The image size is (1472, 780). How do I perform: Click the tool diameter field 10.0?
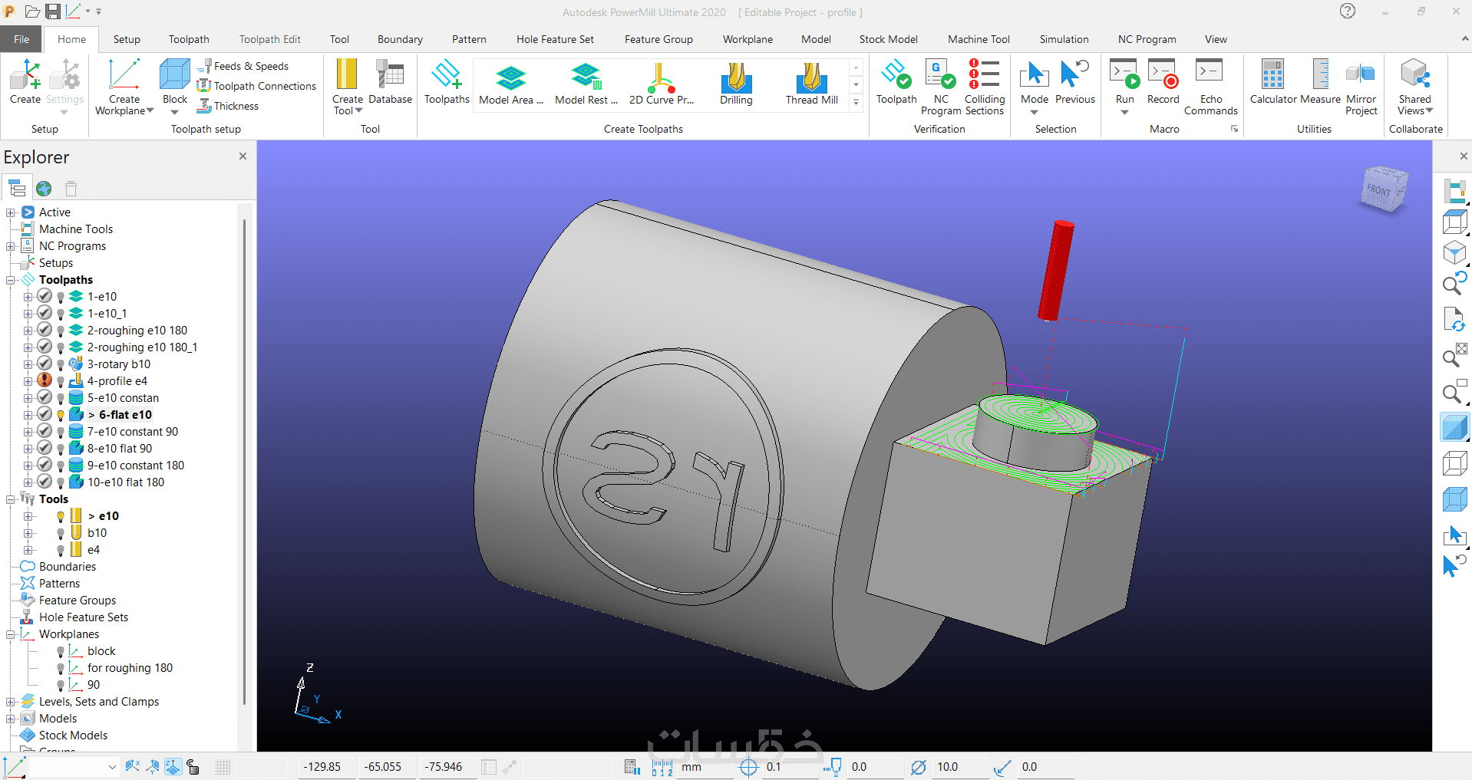click(960, 767)
